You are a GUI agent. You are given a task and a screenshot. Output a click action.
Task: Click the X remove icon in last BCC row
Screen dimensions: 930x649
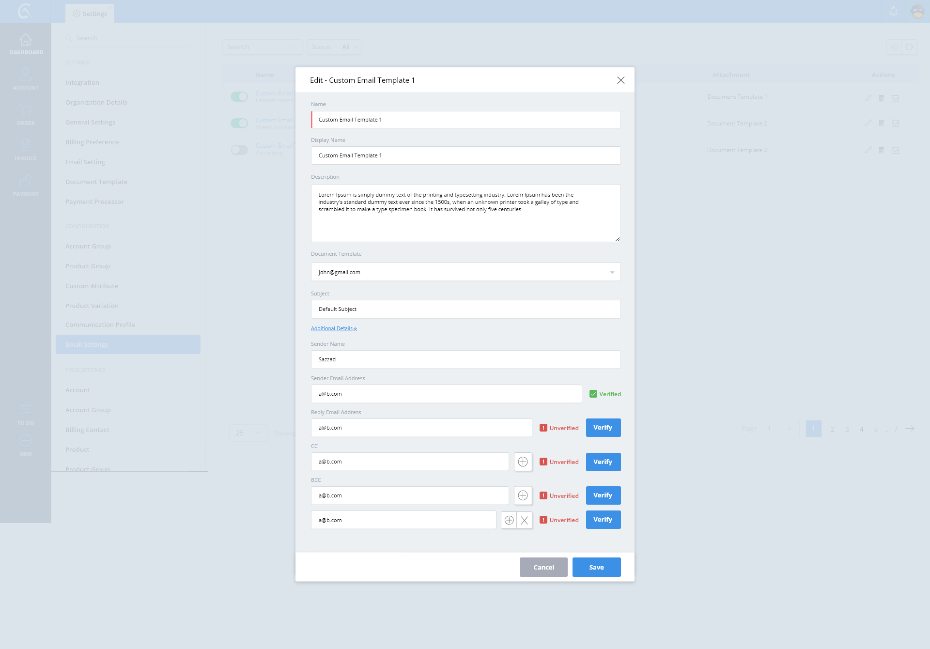(x=524, y=520)
